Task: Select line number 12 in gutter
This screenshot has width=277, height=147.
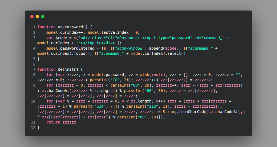Action: point(33,128)
